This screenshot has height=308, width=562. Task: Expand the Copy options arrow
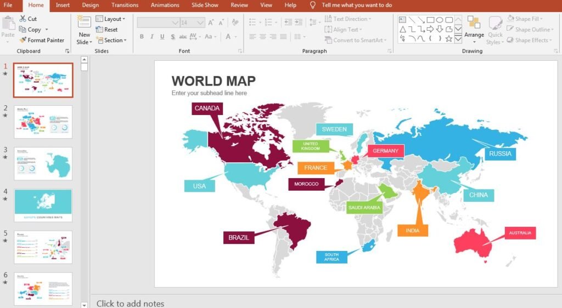[47, 30]
